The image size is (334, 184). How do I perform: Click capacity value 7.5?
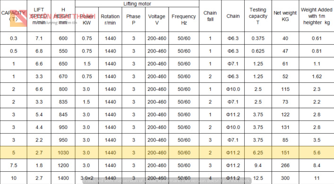pos(14,165)
